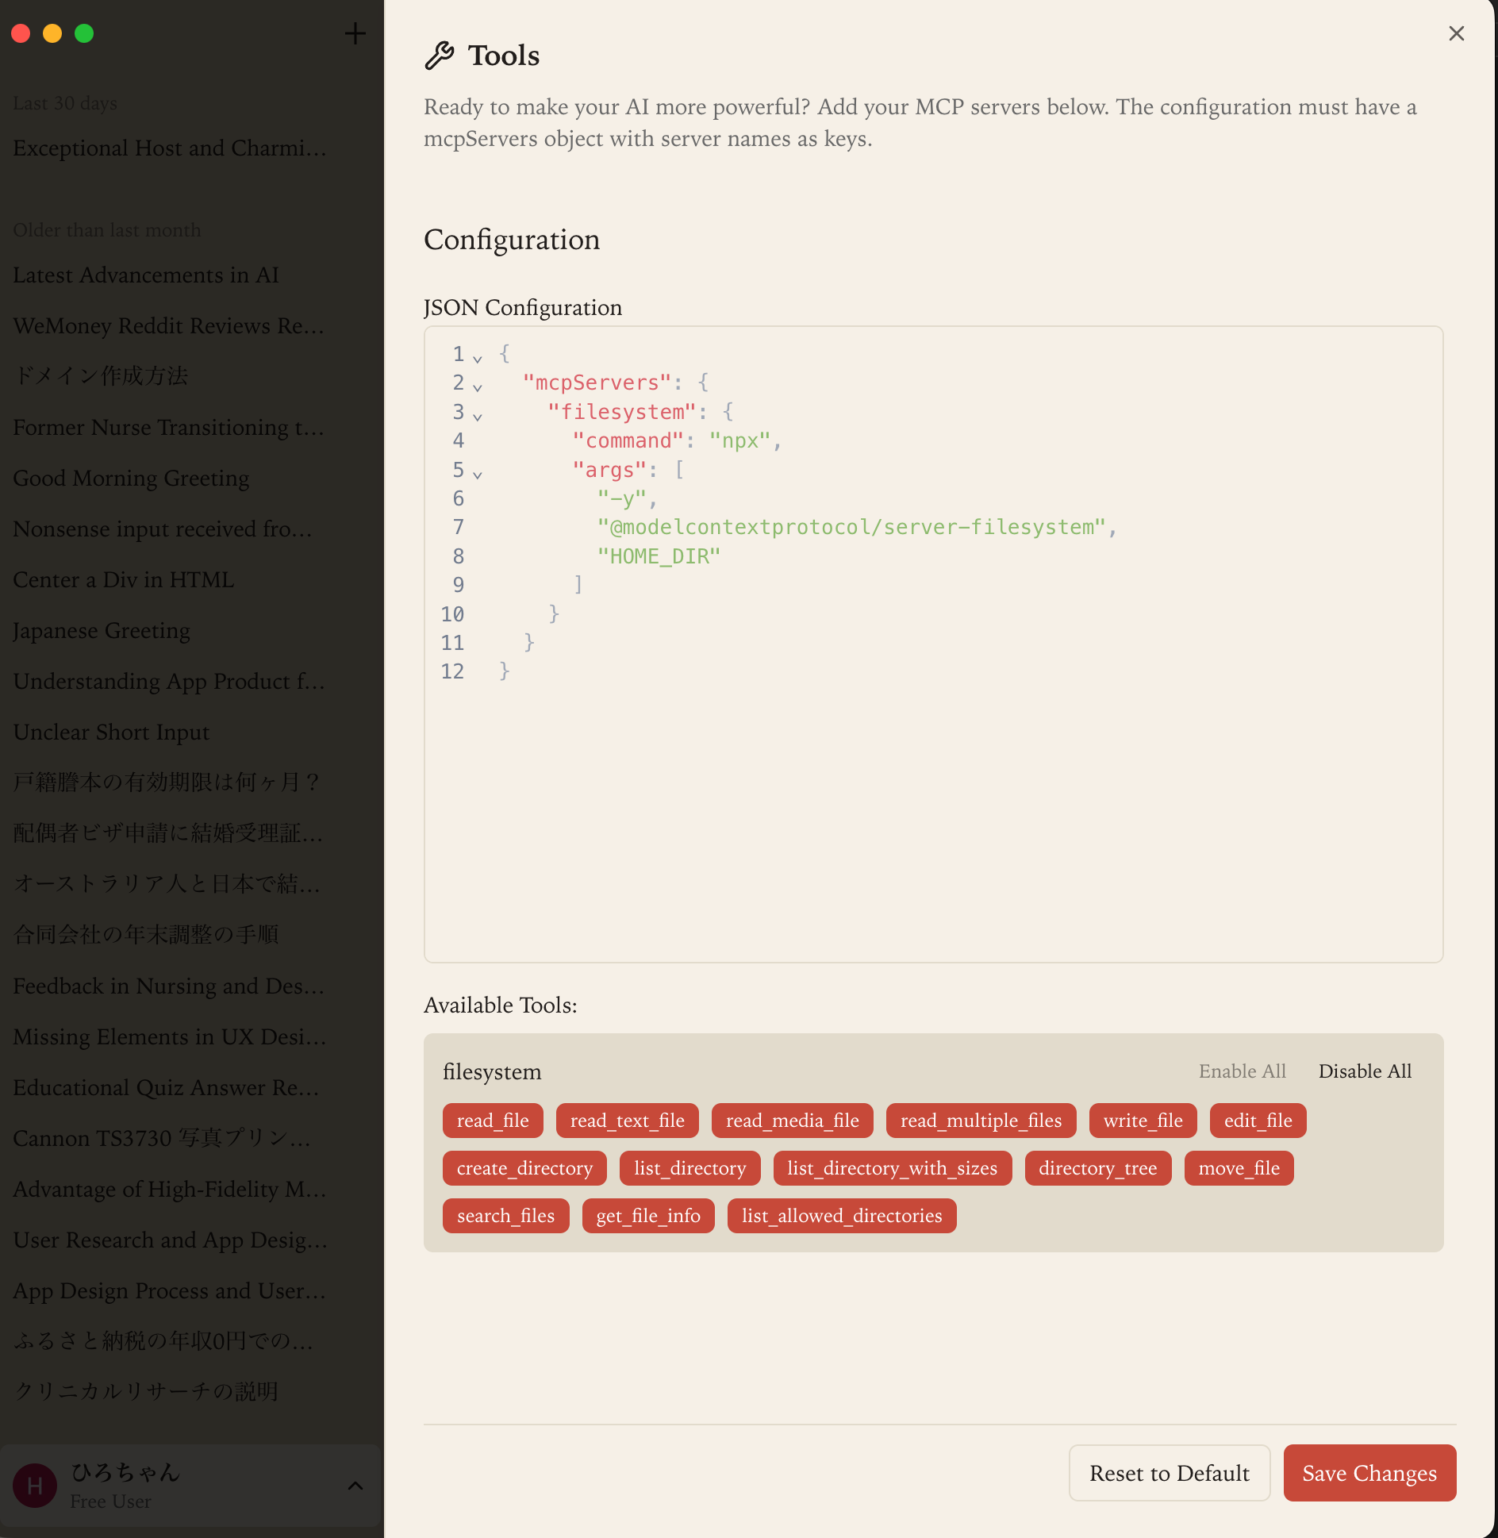Expand the user account menu chevron

[x=355, y=1486]
